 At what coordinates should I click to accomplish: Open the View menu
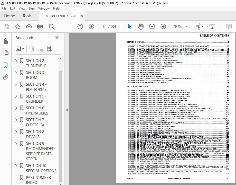pyautogui.click(x=22, y=8)
